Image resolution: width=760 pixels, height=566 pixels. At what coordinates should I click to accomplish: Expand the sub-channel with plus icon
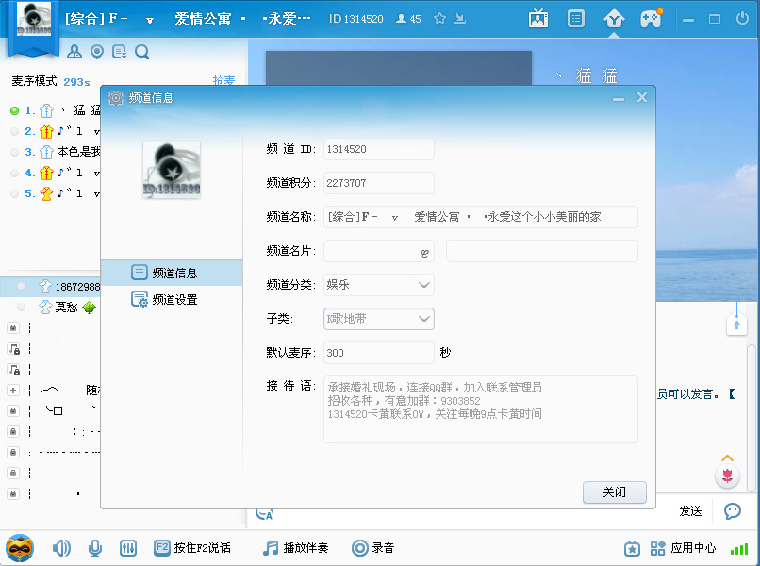pyautogui.click(x=13, y=390)
